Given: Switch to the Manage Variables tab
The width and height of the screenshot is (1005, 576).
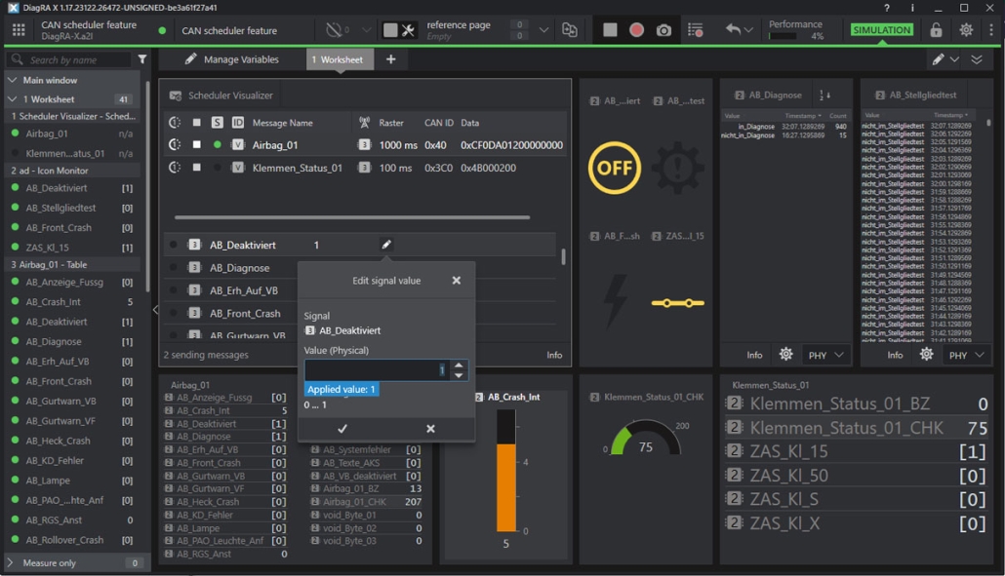Looking at the screenshot, I should pyautogui.click(x=231, y=59).
